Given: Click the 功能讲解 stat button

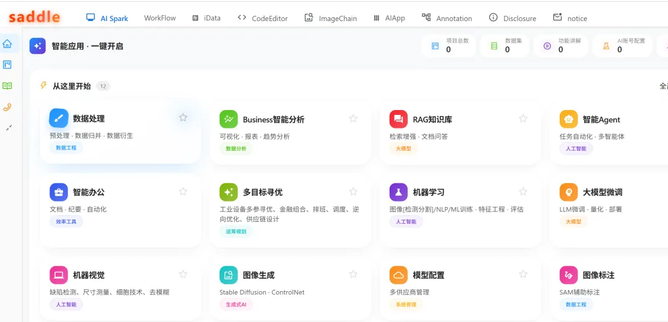Looking at the screenshot, I should click(x=560, y=46).
